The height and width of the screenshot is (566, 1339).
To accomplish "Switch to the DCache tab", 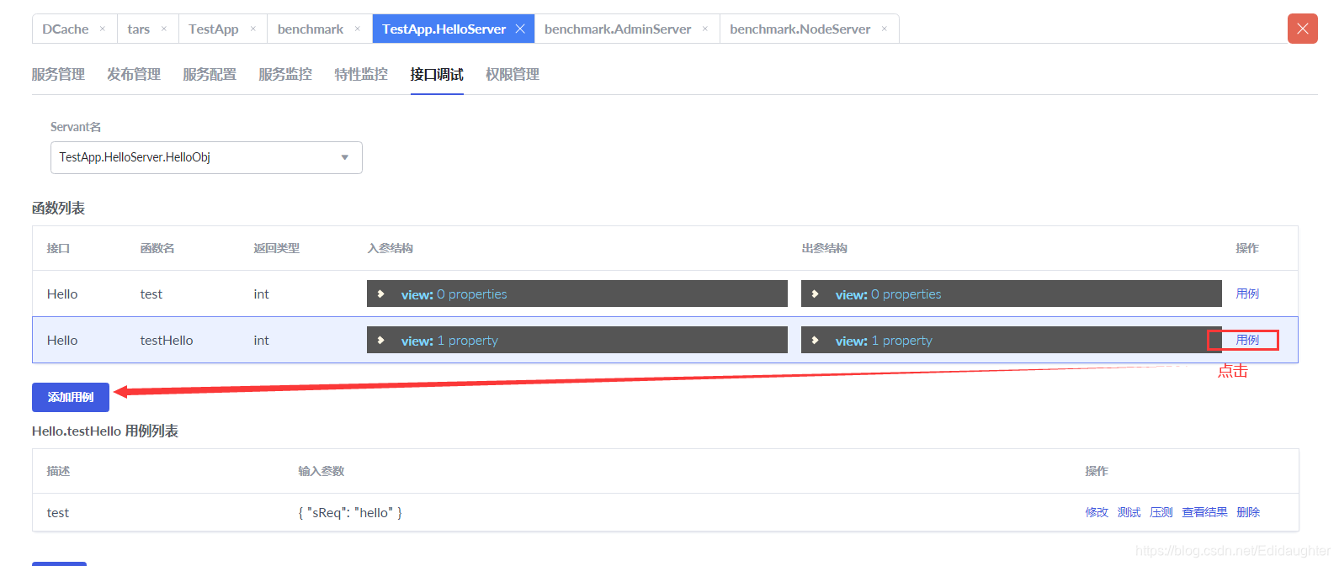I will point(66,29).
